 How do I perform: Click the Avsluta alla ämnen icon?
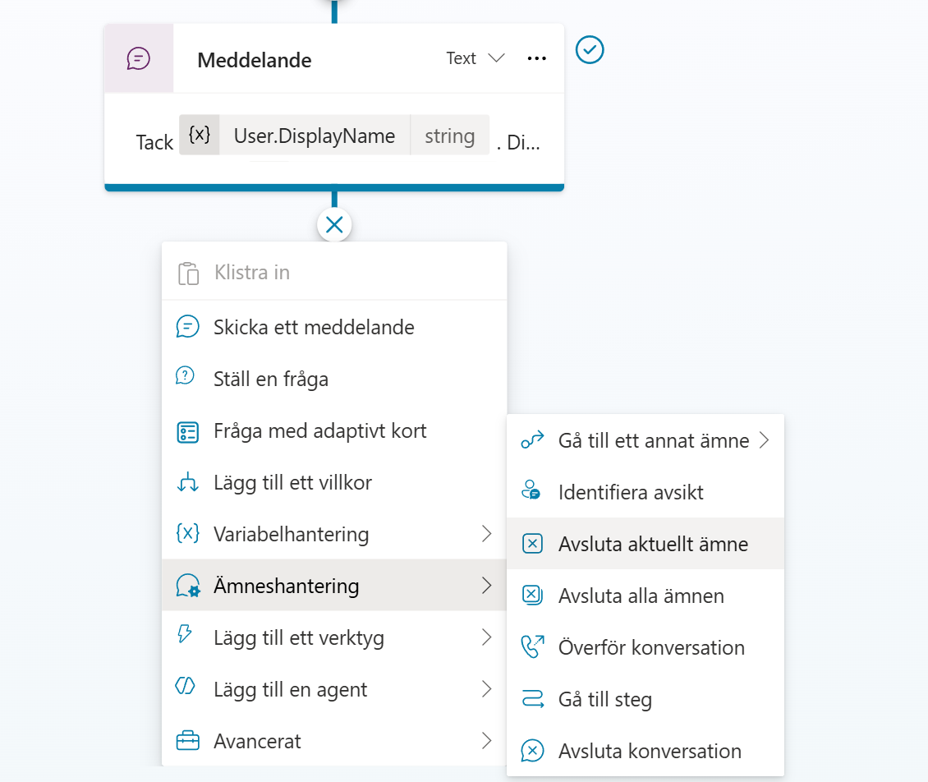533,595
